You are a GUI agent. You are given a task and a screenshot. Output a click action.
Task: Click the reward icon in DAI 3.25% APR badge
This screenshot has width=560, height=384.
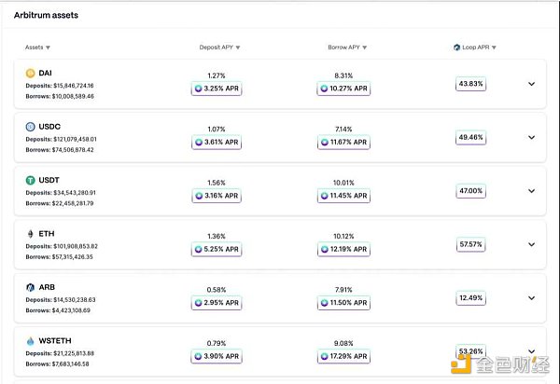tap(198, 89)
